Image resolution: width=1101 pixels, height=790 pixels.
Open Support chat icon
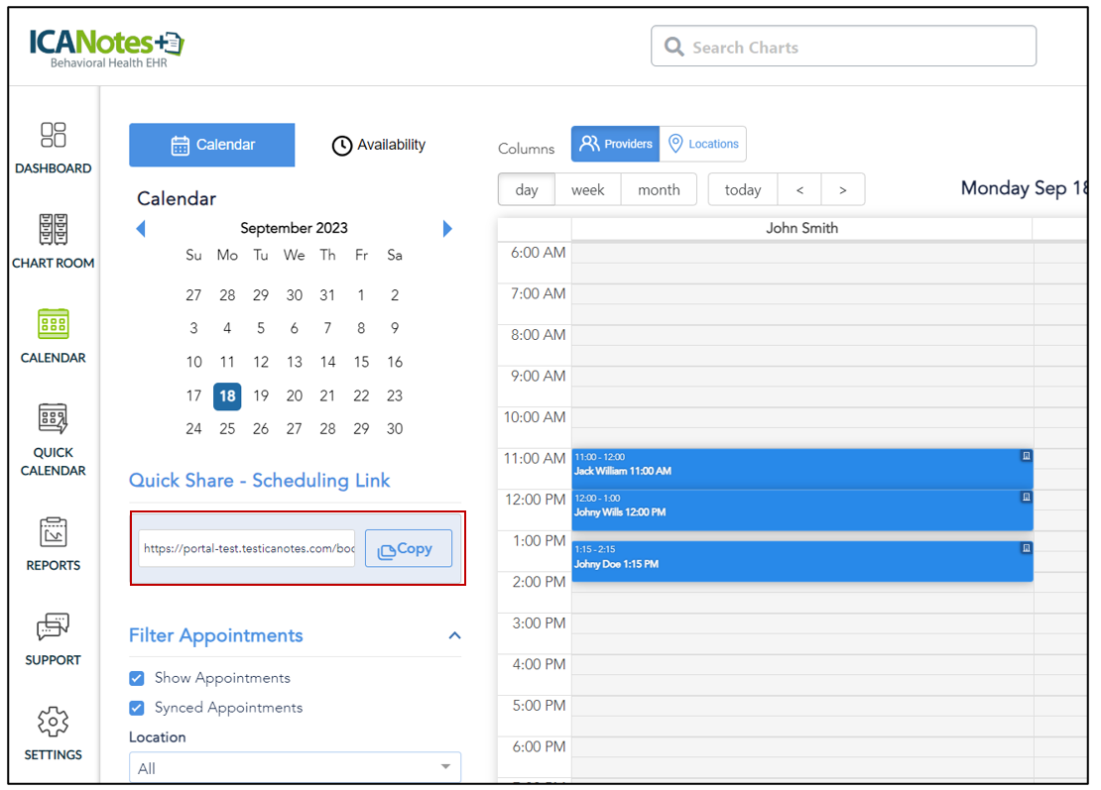tap(53, 627)
